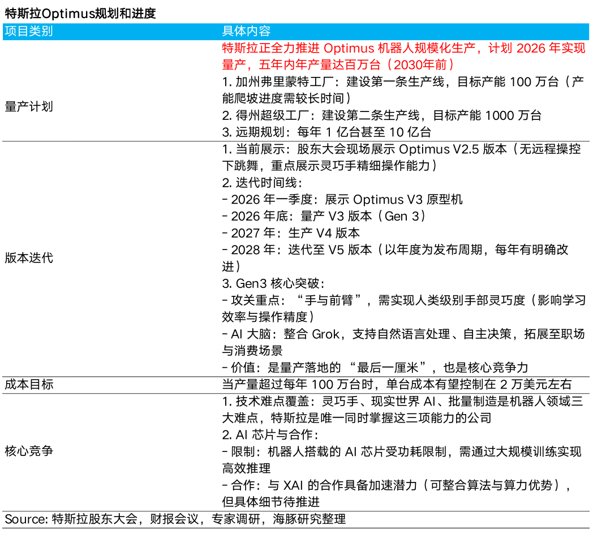This screenshot has width=593, height=534.
Task: Select the Gen3 核心突破 heading
Action: coord(277,283)
